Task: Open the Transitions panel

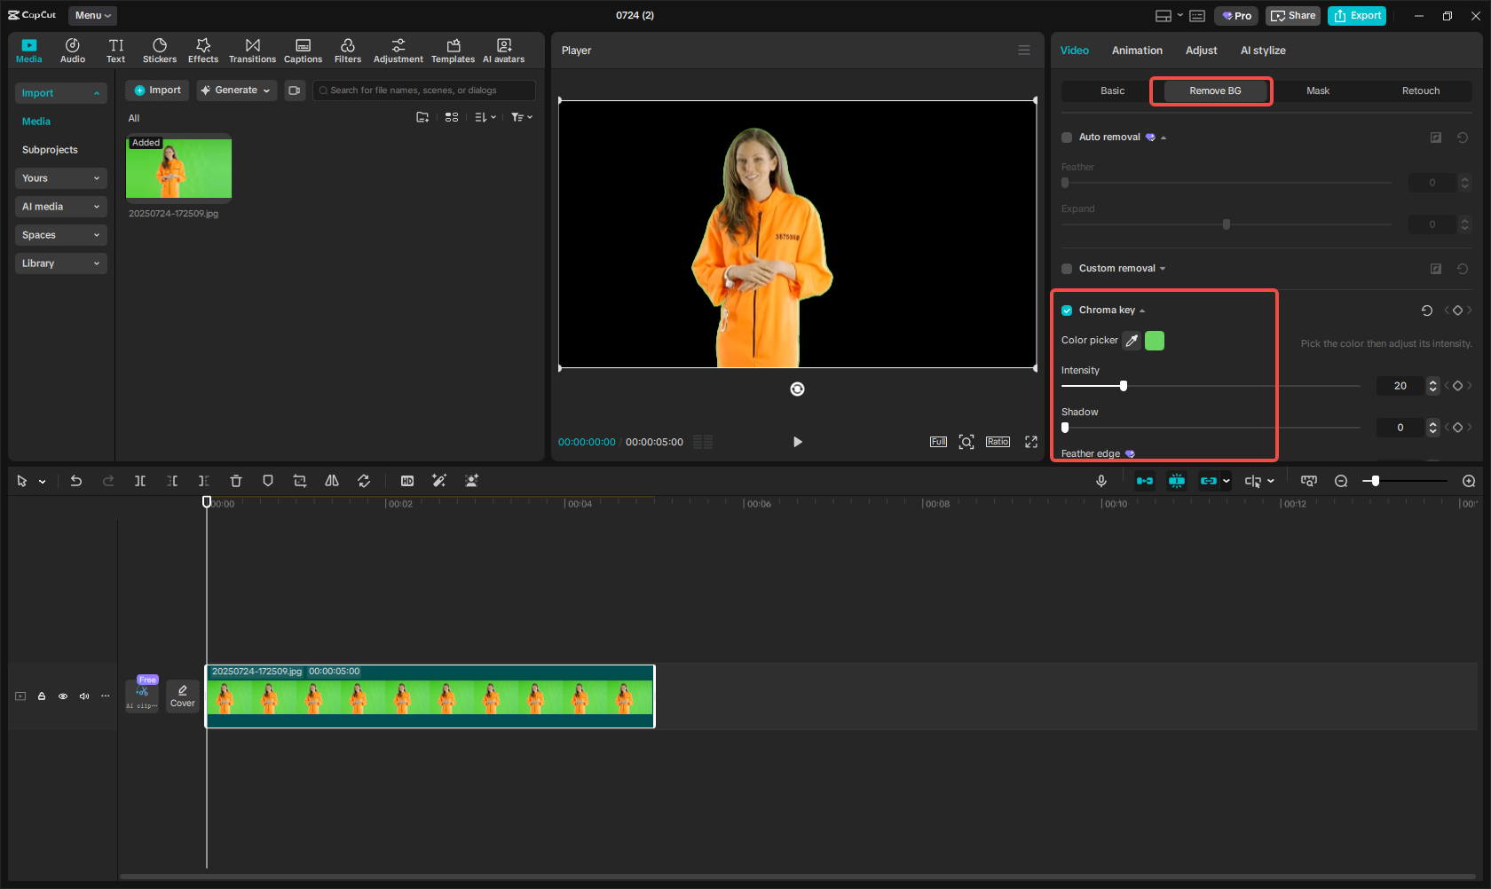Action: [x=252, y=51]
